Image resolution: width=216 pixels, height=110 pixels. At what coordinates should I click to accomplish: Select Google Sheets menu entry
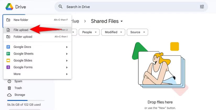tap(37, 54)
